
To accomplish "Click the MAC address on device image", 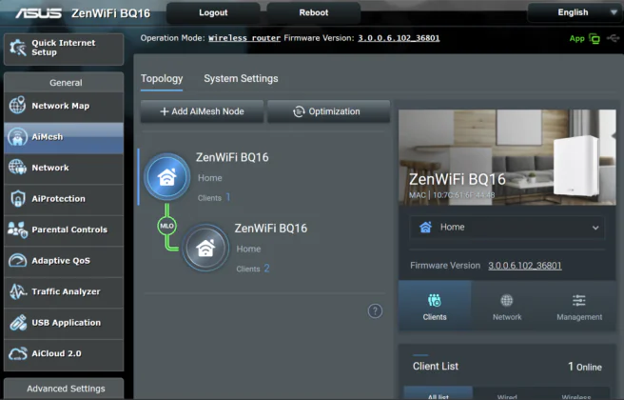I will coord(452,195).
